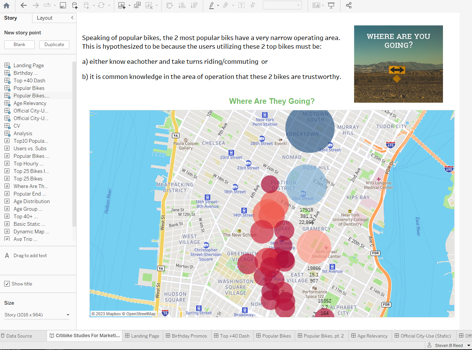The image size is (472, 350).
Task: Click the Duplicate button
Action: (54, 44)
